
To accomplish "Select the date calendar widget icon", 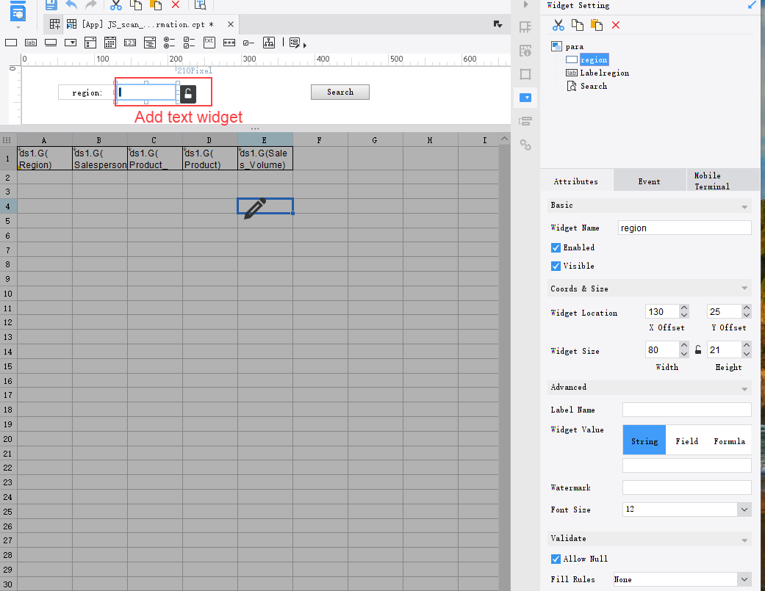I will click(x=110, y=43).
